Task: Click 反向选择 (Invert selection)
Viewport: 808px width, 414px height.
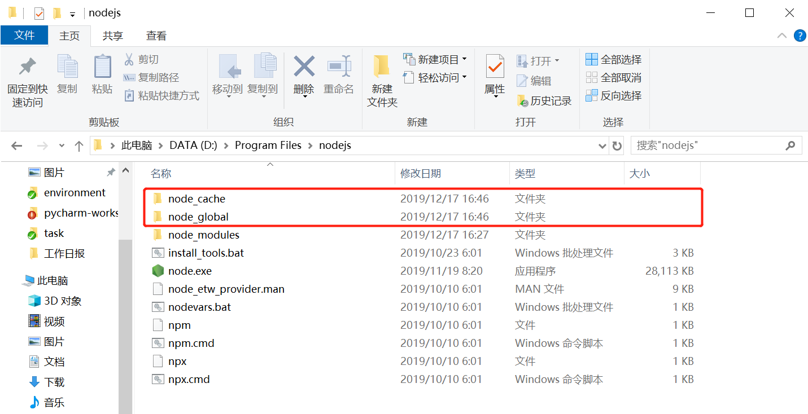Action: click(614, 95)
